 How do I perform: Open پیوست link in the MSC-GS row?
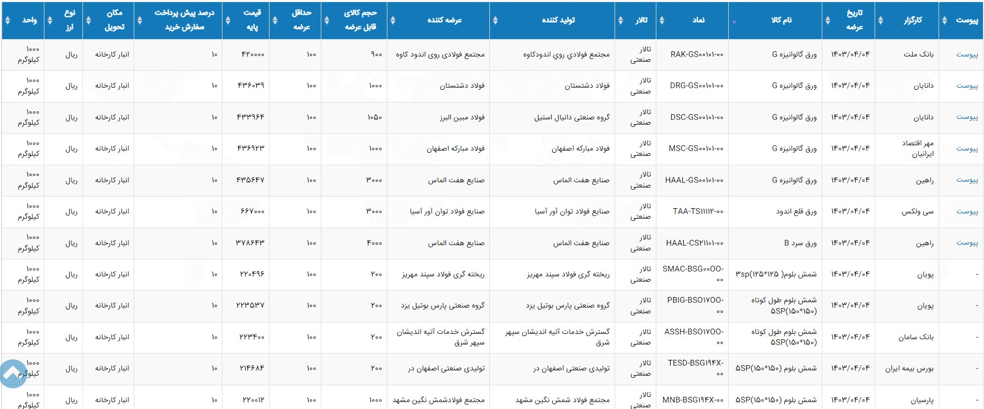[967, 148]
